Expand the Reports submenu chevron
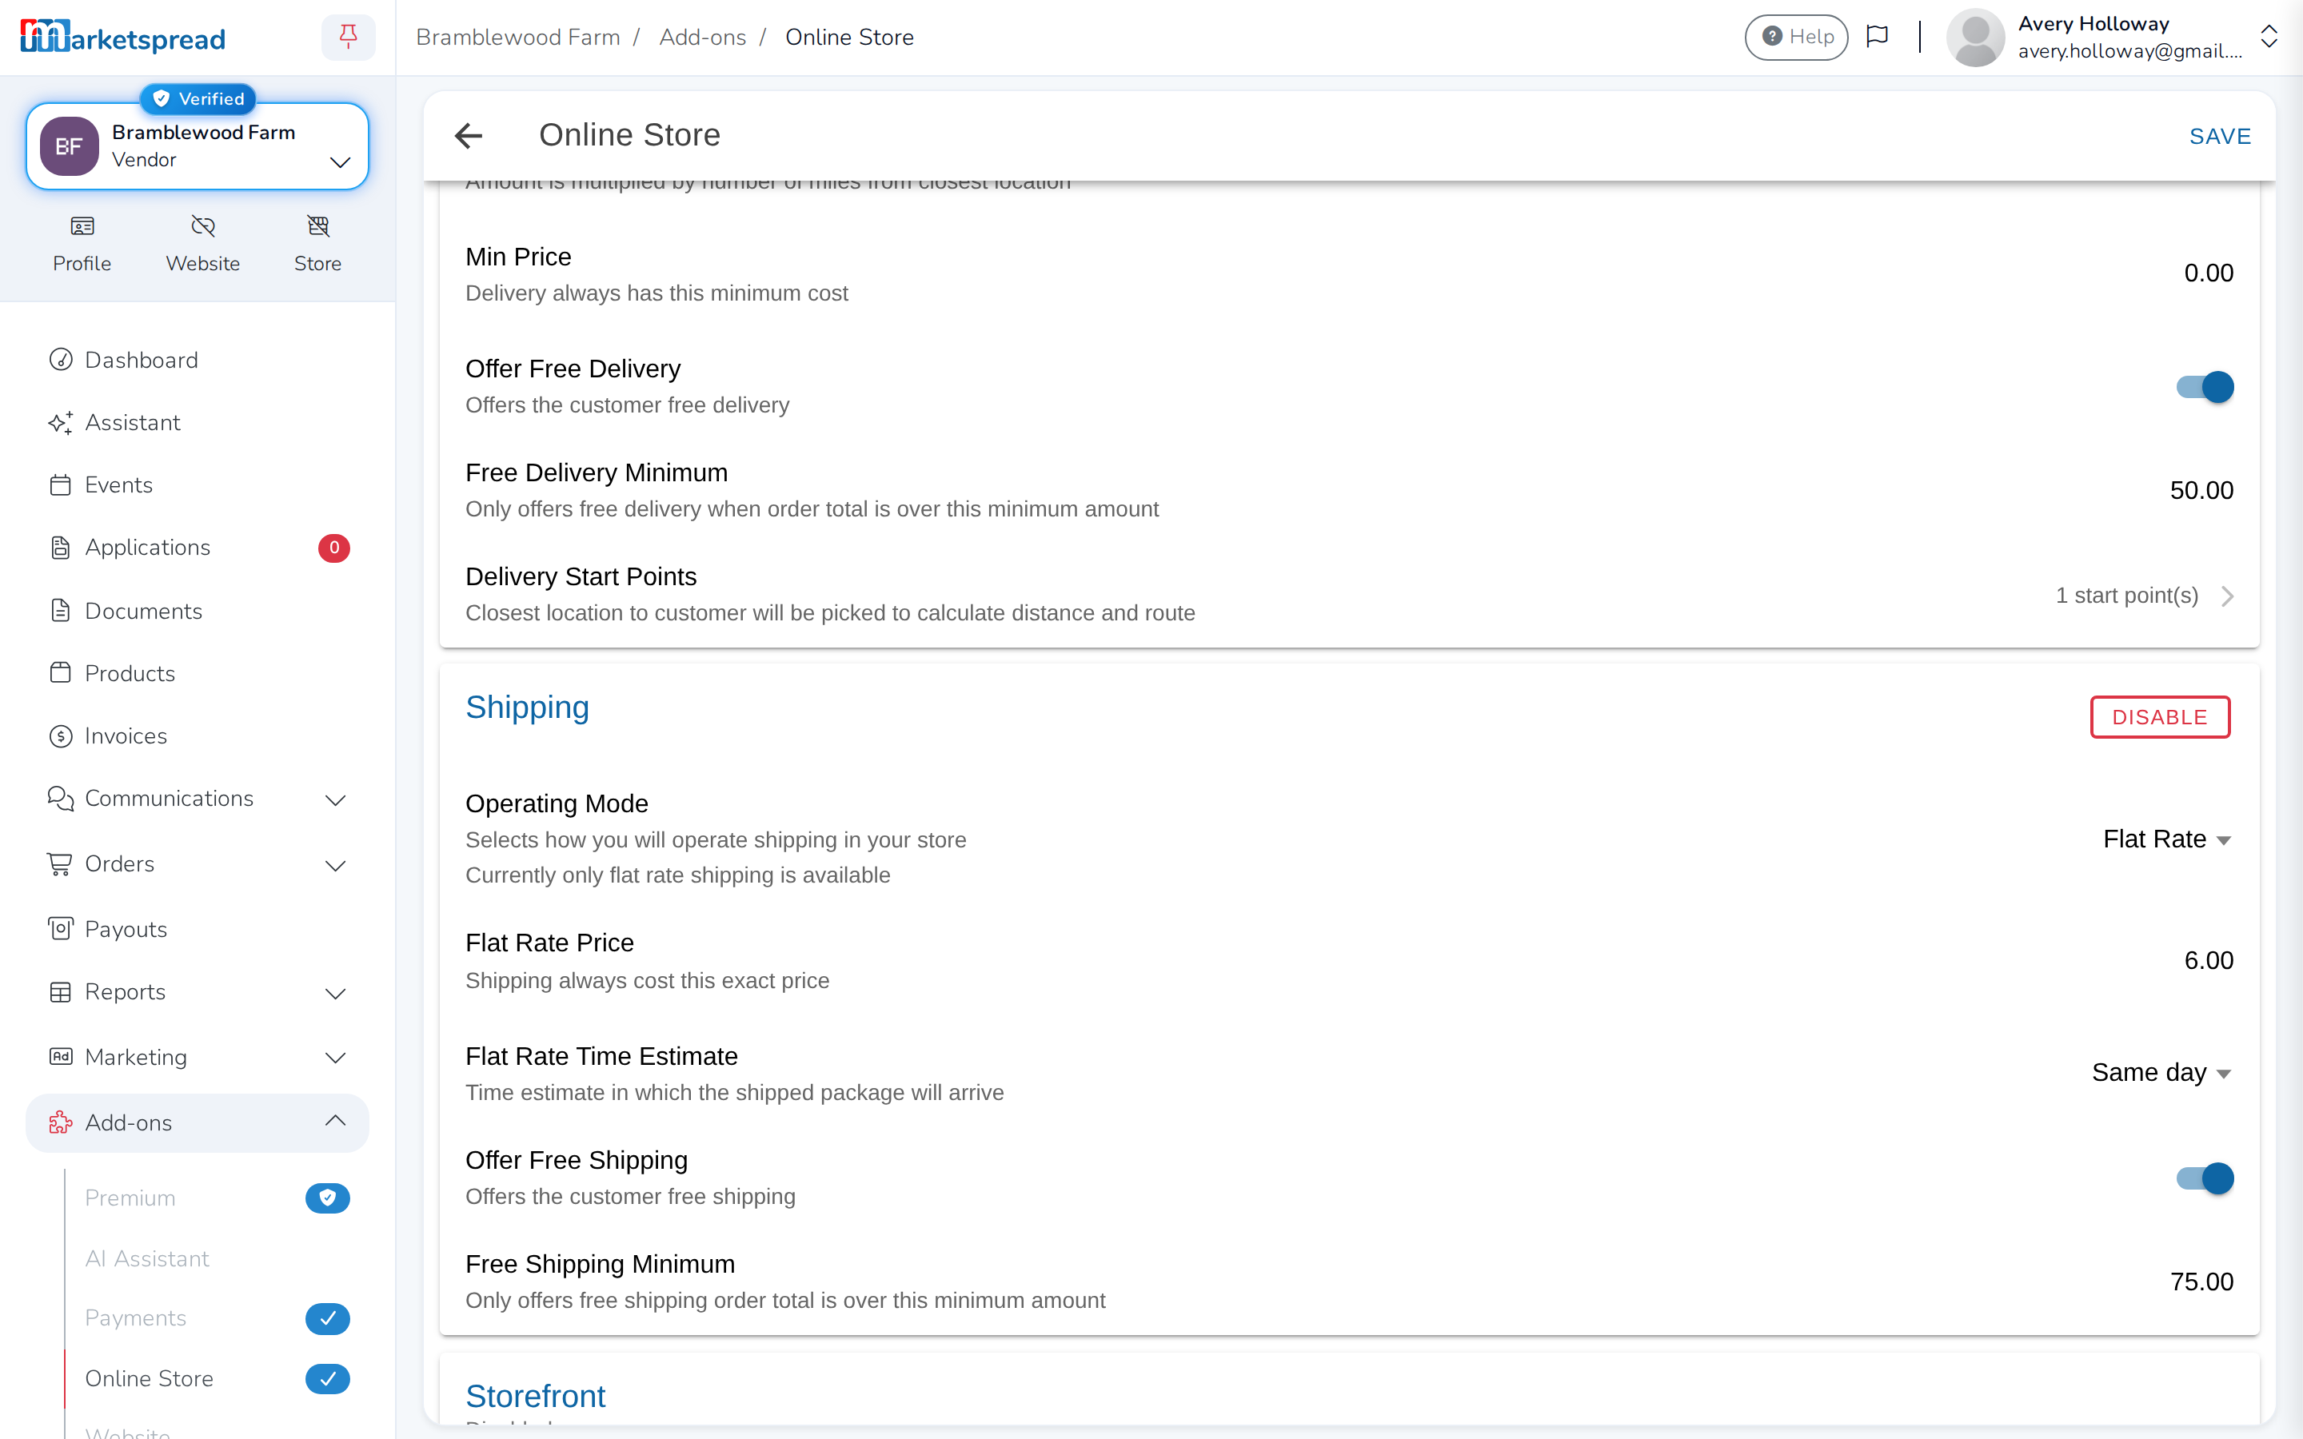 click(335, 994)
